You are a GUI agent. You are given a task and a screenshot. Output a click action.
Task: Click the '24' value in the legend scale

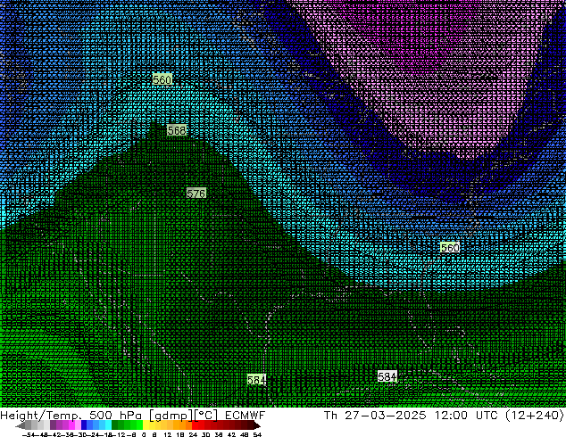point(193,434)
